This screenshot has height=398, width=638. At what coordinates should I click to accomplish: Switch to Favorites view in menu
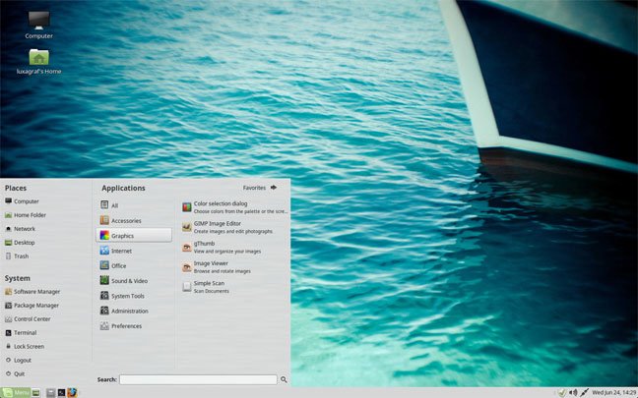coord(260,187)
